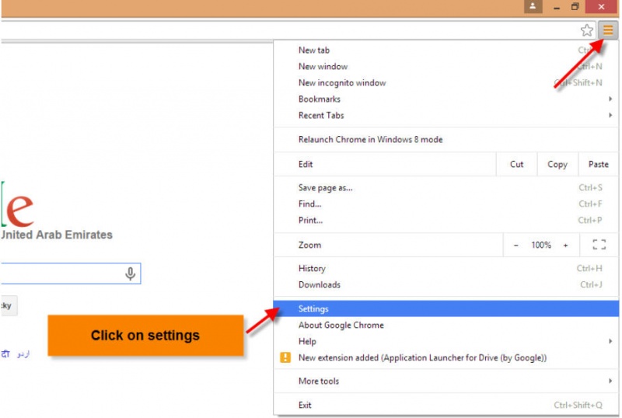Open Downloads from the menu

click(446, 284)
